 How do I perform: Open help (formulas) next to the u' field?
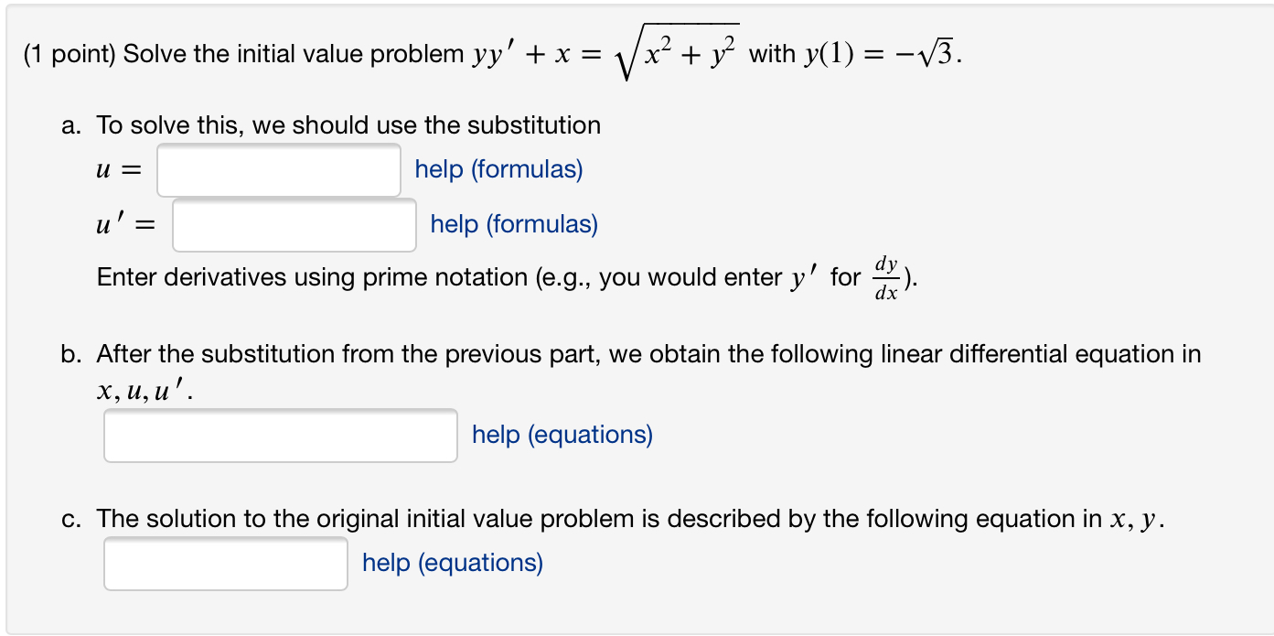click(513, 224)
